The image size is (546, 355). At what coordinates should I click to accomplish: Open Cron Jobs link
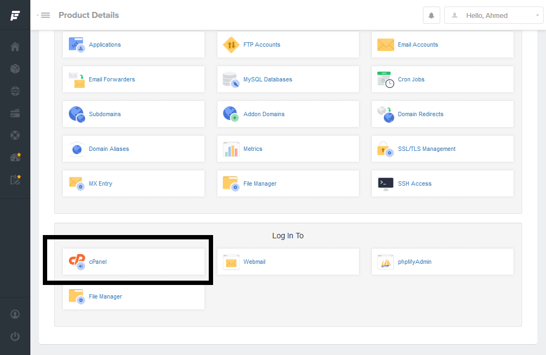click(411, 79)
